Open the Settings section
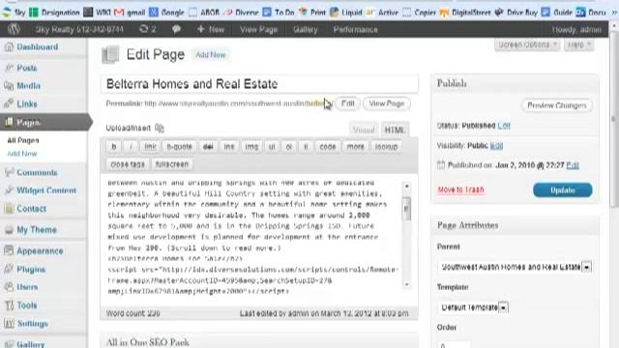Screen dimensions: 619x348 [32, 323]
